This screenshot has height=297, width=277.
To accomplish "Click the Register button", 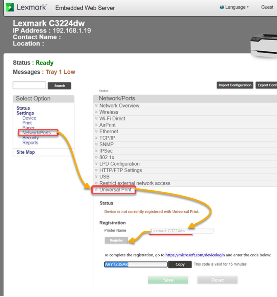I will (x=116, y=241).
